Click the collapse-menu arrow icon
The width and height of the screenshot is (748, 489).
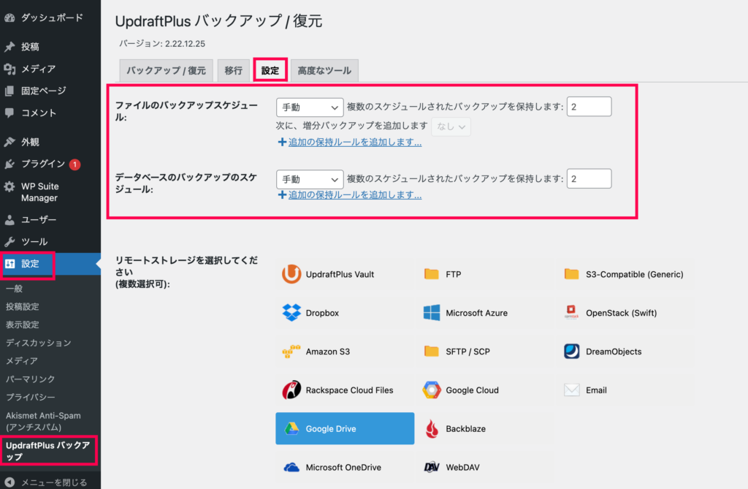point(9,482)
